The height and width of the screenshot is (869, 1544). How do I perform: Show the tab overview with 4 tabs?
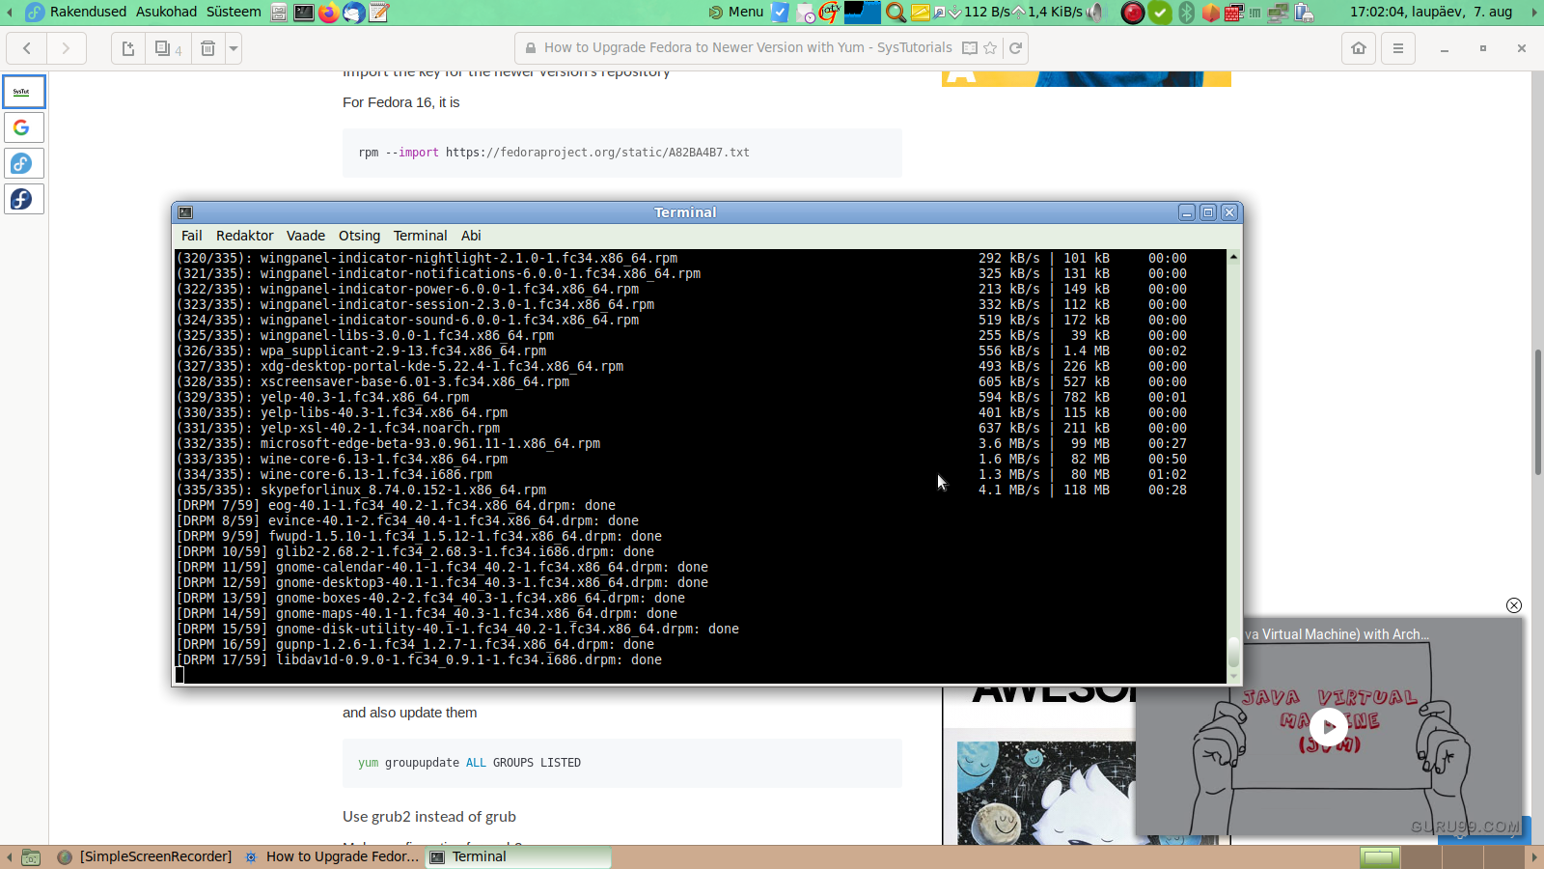[168, 48]
